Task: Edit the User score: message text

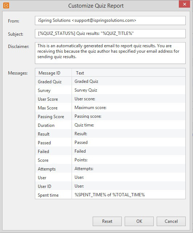Action: pos(129,99)
